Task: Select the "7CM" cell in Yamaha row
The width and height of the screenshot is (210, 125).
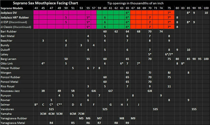Action: (x=81, y=114)
